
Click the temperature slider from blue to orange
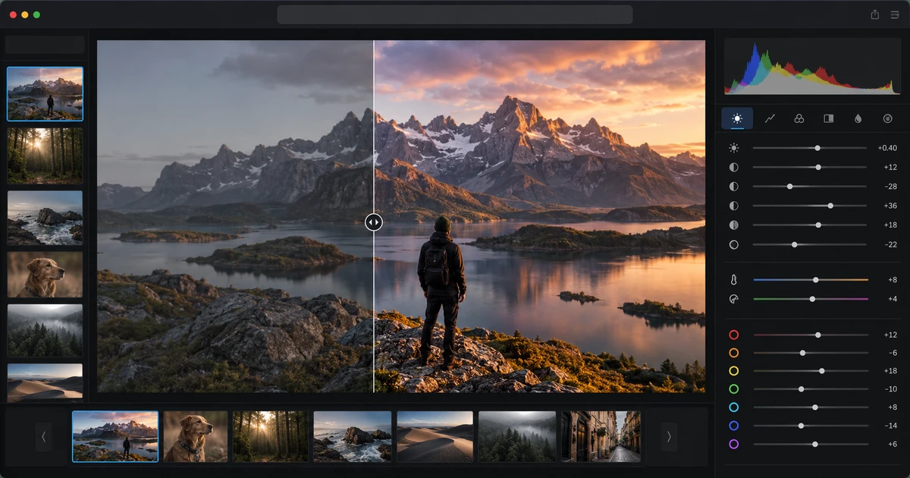point(811,280)
